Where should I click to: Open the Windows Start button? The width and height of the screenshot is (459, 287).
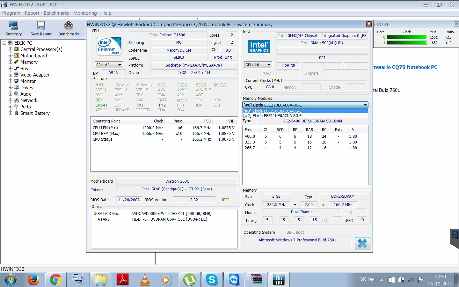click(x=11, y=280)
